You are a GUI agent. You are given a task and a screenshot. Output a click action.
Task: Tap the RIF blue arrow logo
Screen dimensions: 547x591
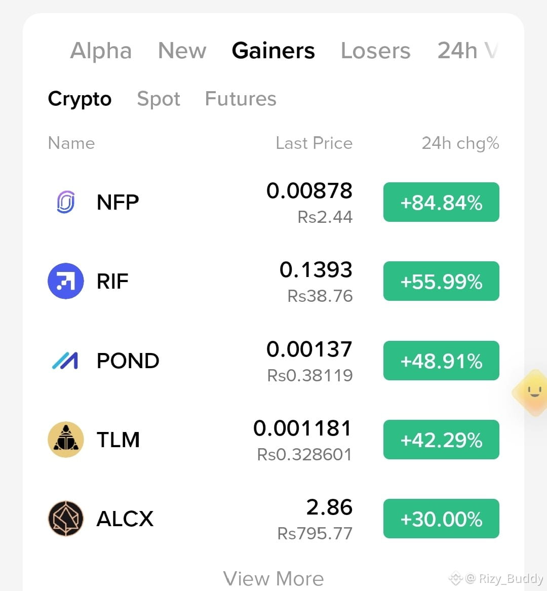click(66, 281)
